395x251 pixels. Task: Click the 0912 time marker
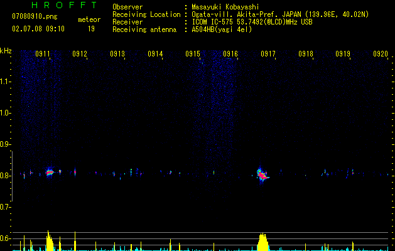pos(80,54)
